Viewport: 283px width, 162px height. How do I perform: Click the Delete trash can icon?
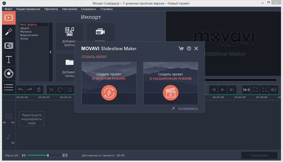pyautogui.click(x=39, y=90)
